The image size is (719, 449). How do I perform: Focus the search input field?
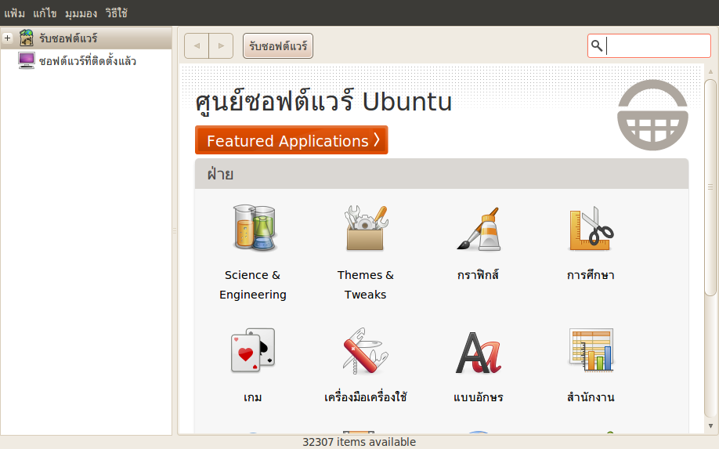click(649, 45)
